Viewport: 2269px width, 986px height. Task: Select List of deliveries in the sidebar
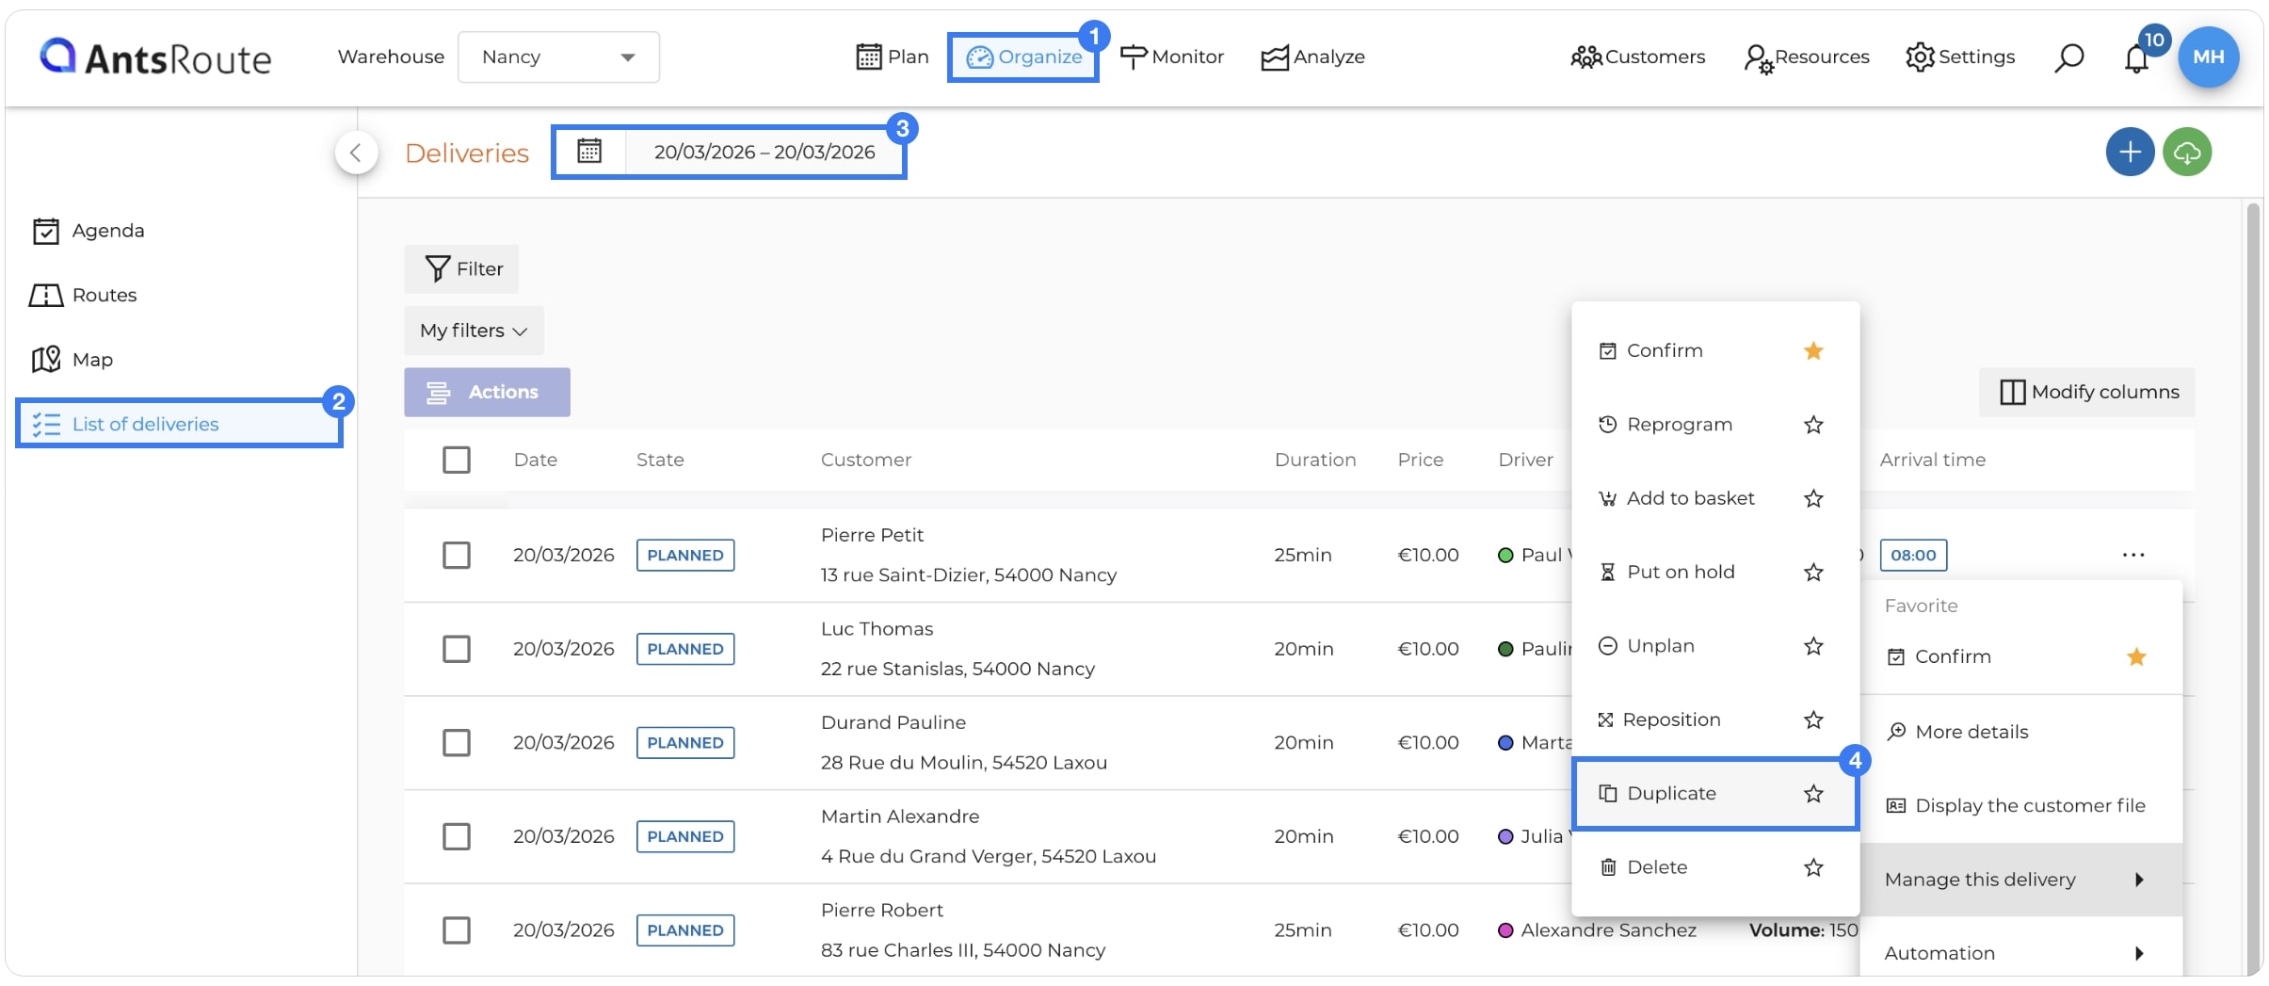tap(179, 424)
